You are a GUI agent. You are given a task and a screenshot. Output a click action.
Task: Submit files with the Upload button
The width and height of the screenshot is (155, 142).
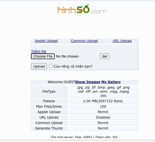coord(39,66)
